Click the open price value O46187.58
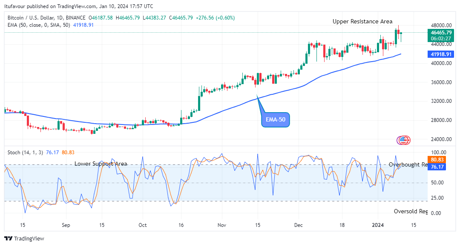This screenshot has height=246, width=460. (101, 18)
